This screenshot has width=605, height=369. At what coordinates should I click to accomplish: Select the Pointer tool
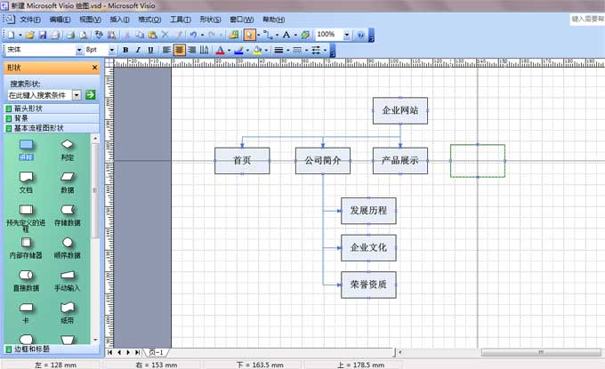tap(249, 35)
